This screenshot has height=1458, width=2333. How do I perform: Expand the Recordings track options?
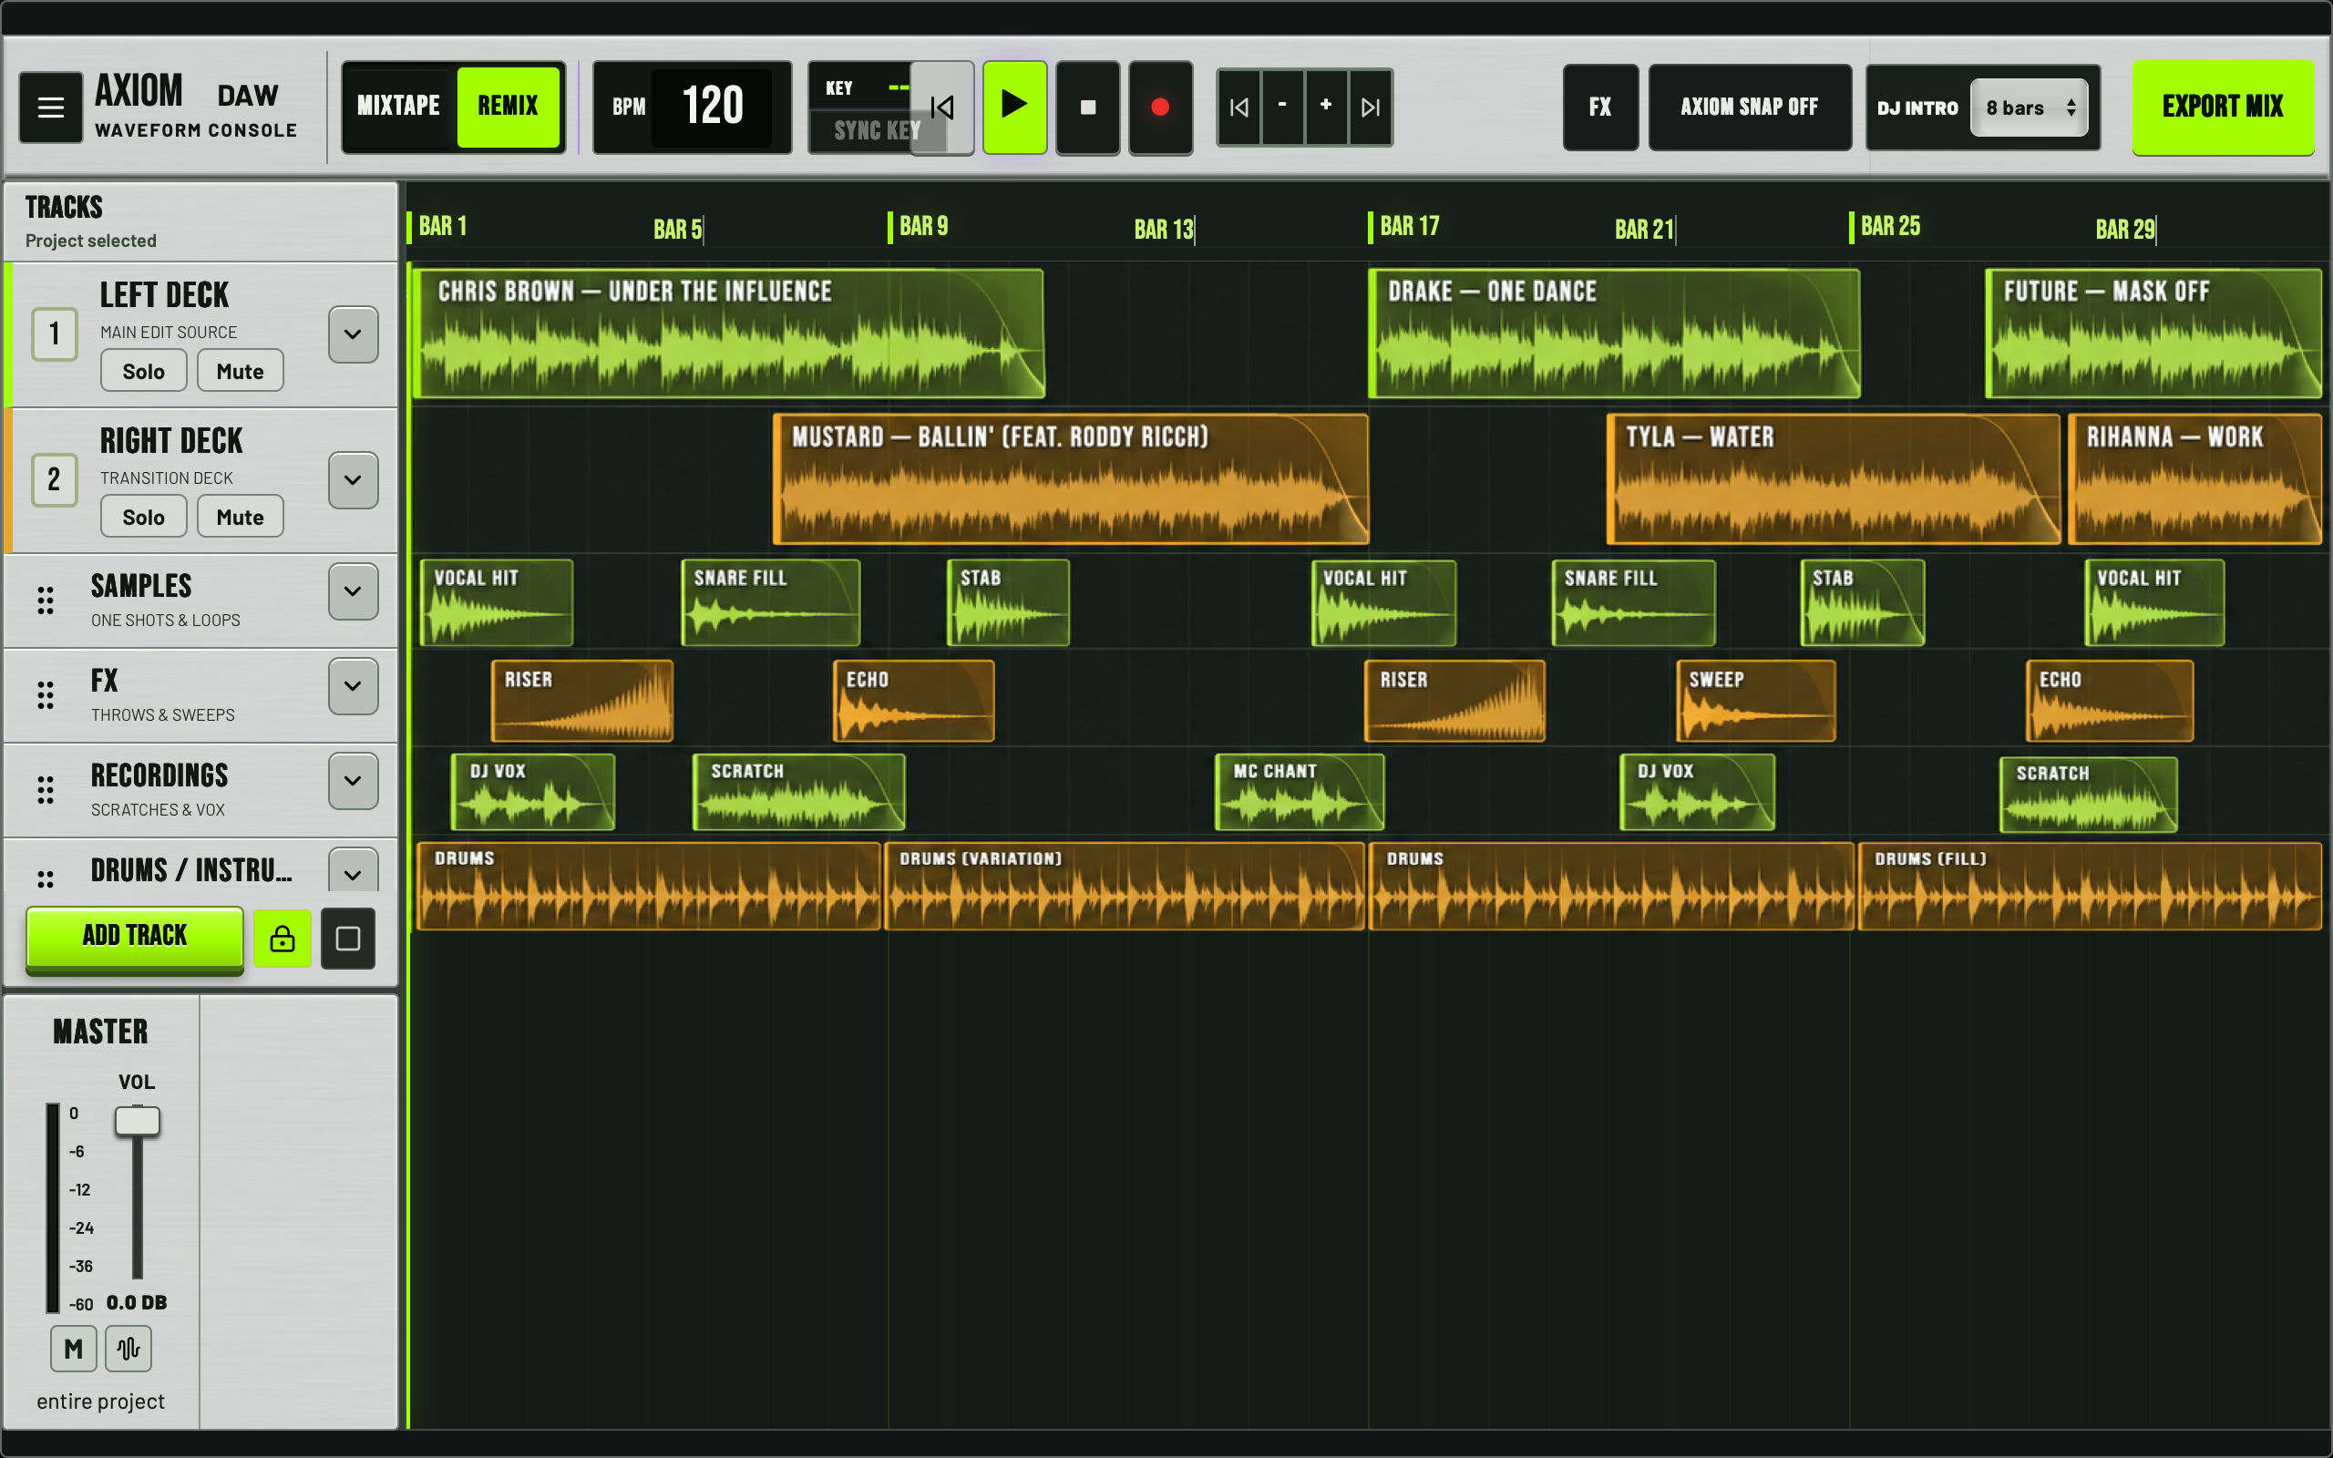[353, 780]
